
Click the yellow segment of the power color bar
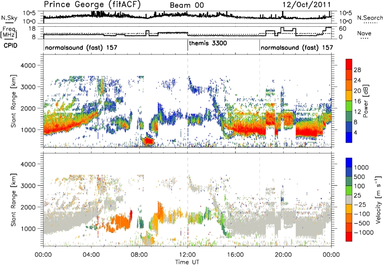coord(349,95)
